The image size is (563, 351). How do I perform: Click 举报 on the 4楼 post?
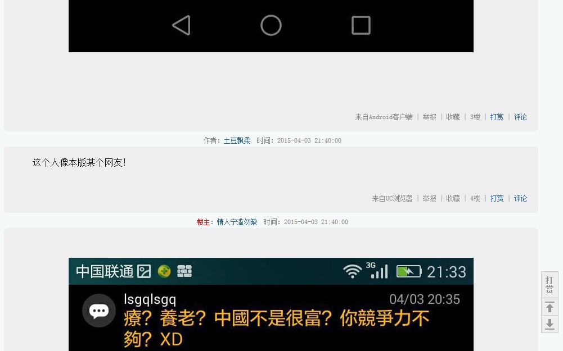tap(429, 198)
